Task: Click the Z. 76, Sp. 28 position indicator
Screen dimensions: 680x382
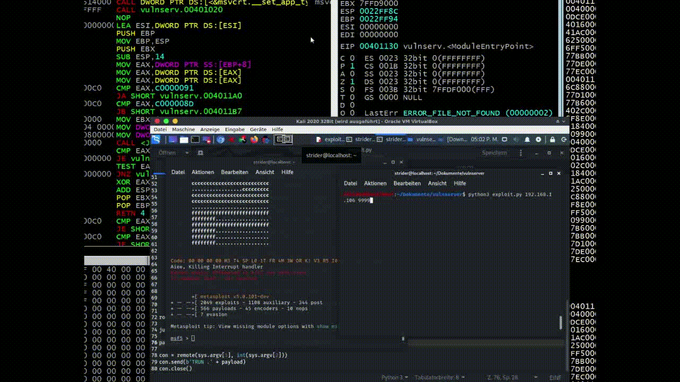Action: coord(503,377)
